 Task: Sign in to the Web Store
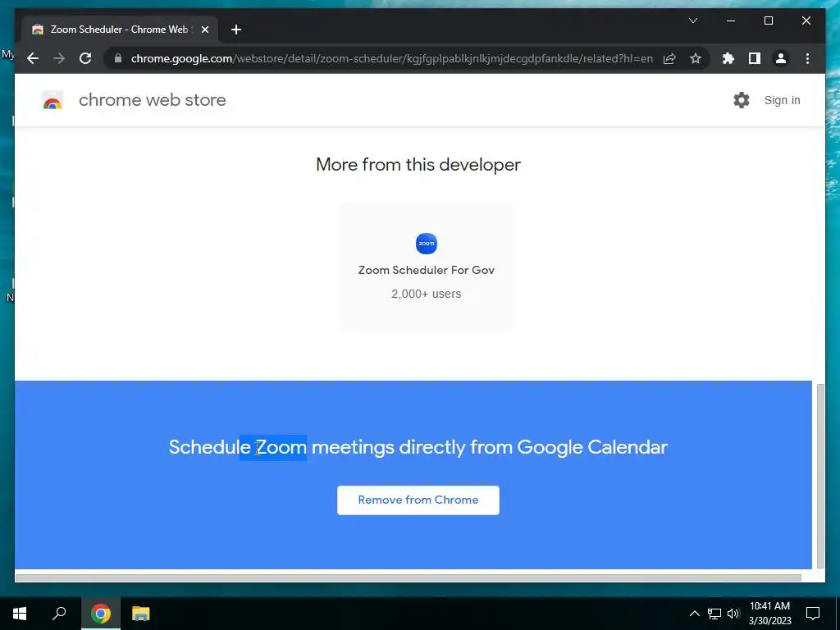[782, 100]
